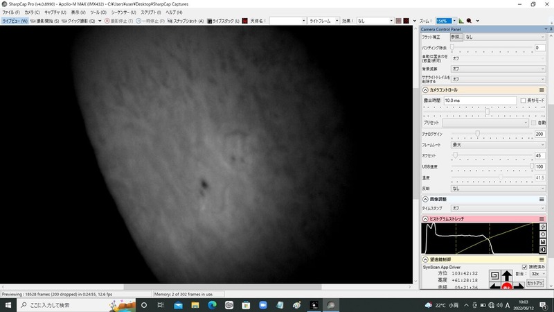
Task: Open the フラット補正 flat dropdown
Action: (505, 37)
